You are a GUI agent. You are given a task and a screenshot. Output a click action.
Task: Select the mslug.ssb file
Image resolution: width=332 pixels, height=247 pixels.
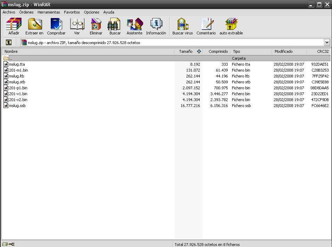(x=17, y=106)
